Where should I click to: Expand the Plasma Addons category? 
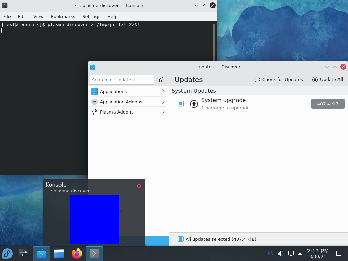click(x=128, y=112)
